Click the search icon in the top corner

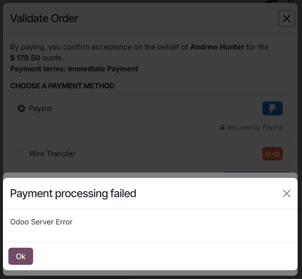click(x=291, y=1)
